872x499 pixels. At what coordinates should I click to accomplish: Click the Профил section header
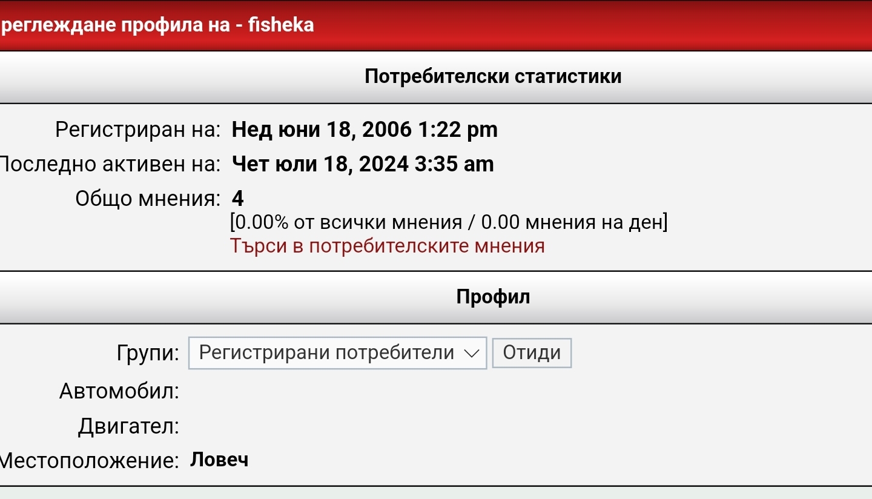tap(493, 297)
